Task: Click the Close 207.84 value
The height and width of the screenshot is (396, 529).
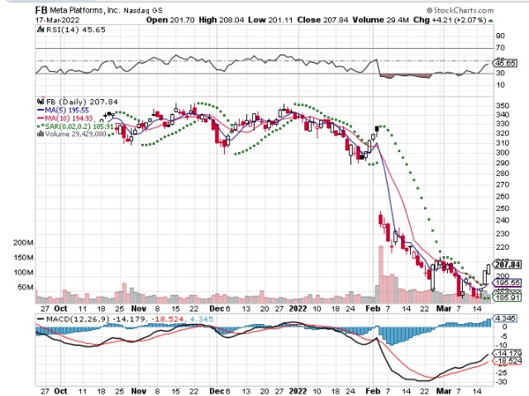Action: point(322,20)
